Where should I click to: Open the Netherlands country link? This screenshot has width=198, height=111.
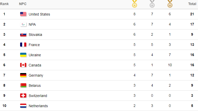pos(38,106)
